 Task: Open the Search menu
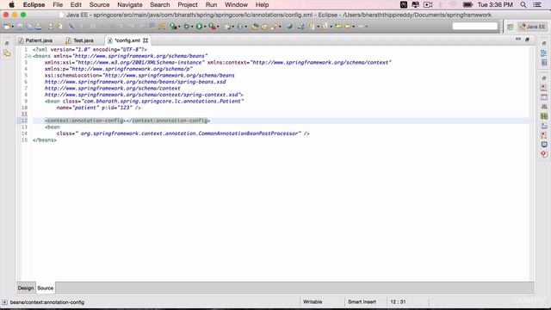click(160, 4)
